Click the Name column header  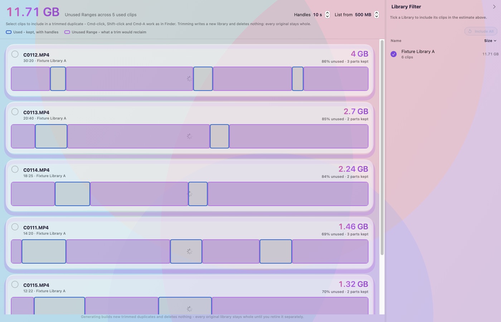396,41
